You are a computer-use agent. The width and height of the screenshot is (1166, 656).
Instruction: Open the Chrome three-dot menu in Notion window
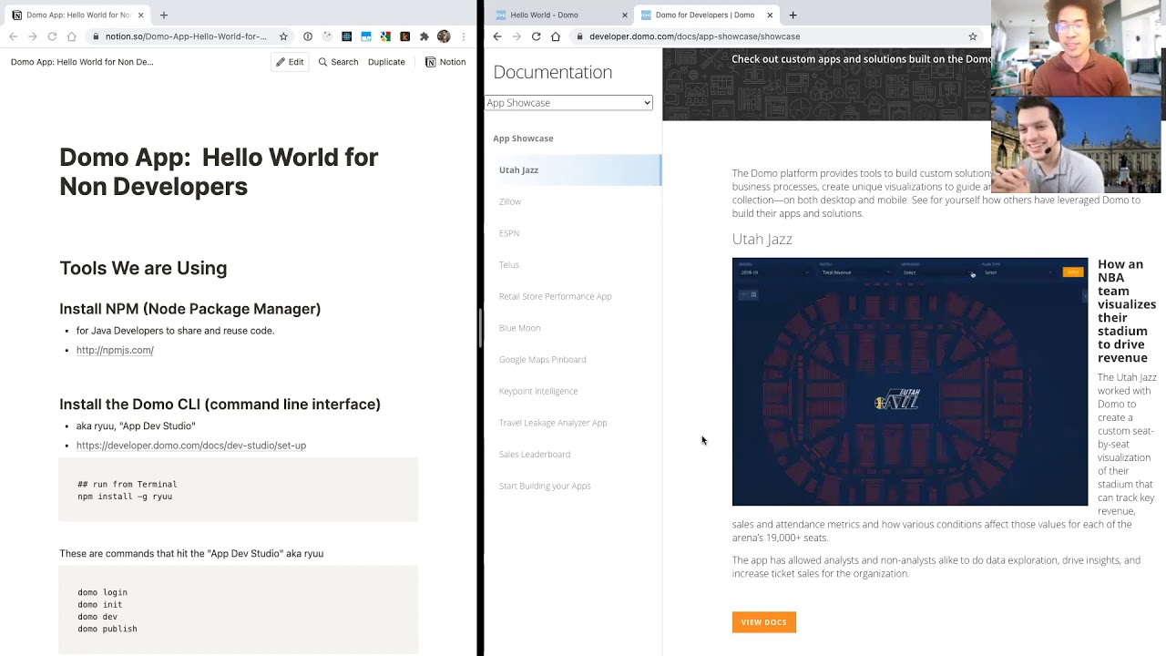(464, 36)
